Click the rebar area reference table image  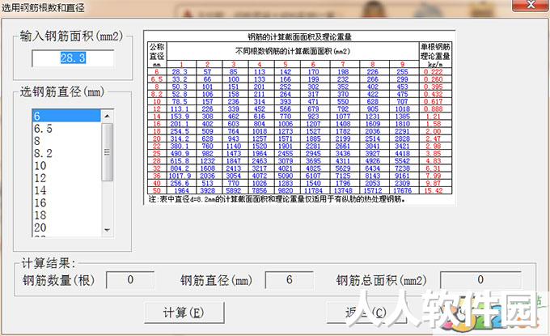(x=299, y=117)
